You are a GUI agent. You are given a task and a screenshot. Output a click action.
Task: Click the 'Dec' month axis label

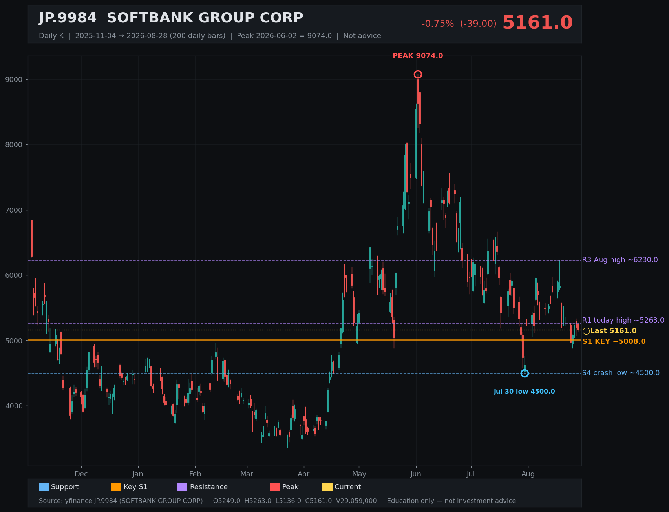[81, 474]
